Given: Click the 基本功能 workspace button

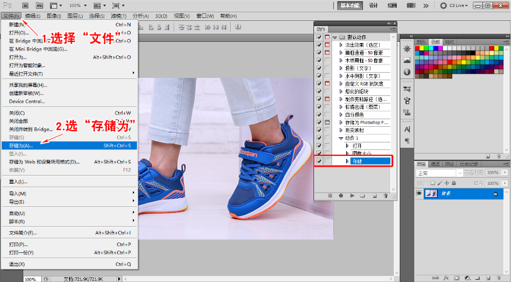Looking at the screenshot, I should [350, 5].
